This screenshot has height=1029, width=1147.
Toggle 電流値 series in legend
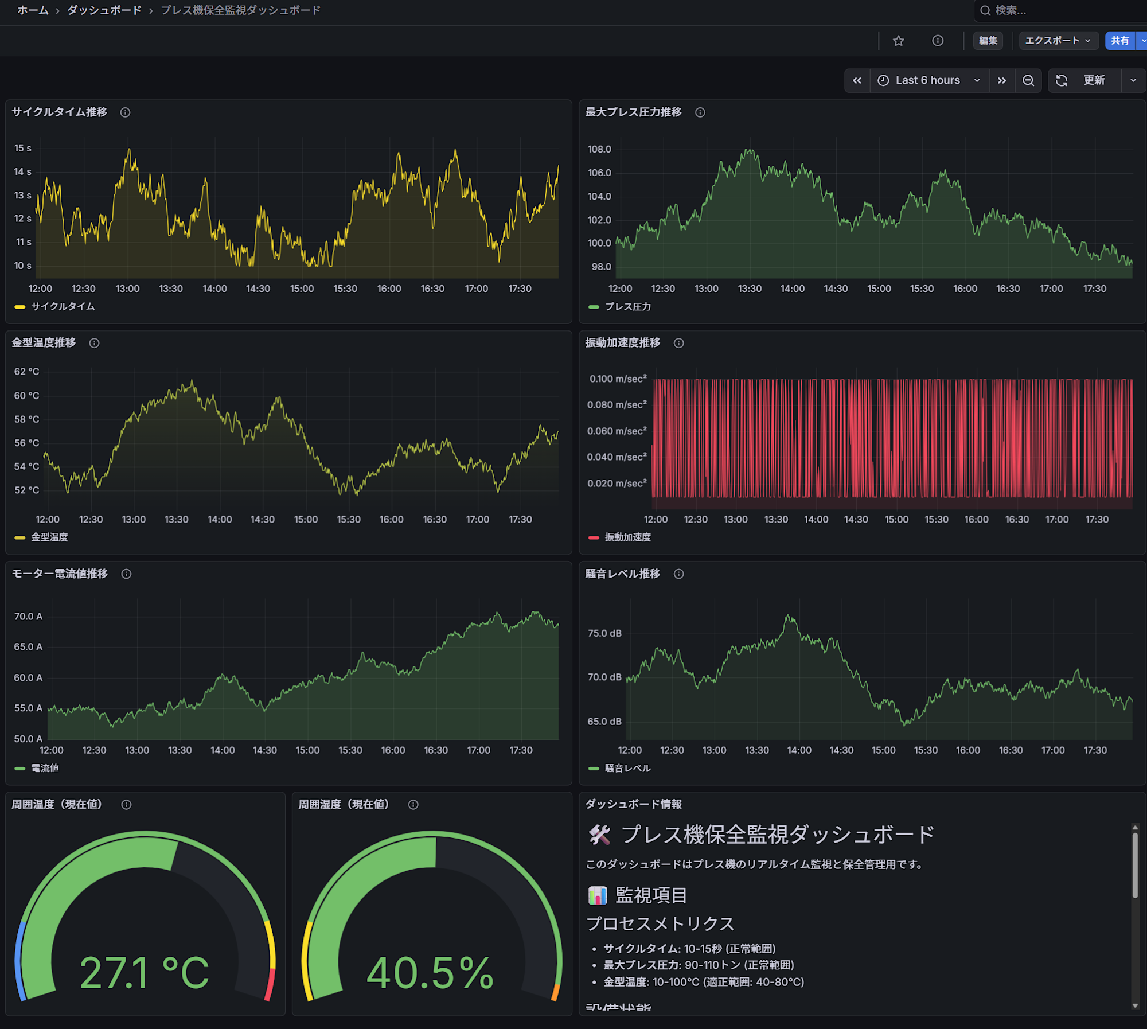[45, 768]
